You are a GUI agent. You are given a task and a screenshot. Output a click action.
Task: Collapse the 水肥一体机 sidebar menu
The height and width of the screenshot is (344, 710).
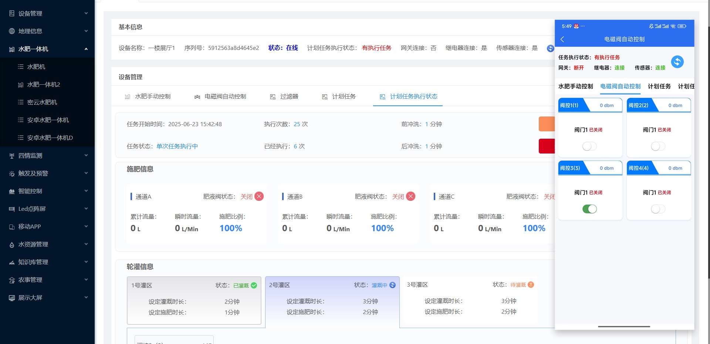tap(86, 49)
